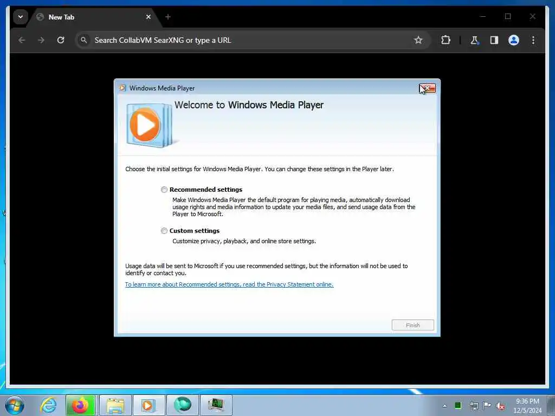The width and height of the screenshot is (555, 416).
Task: Toggle Chrome's side panel icon
Action: coord(494,40)
